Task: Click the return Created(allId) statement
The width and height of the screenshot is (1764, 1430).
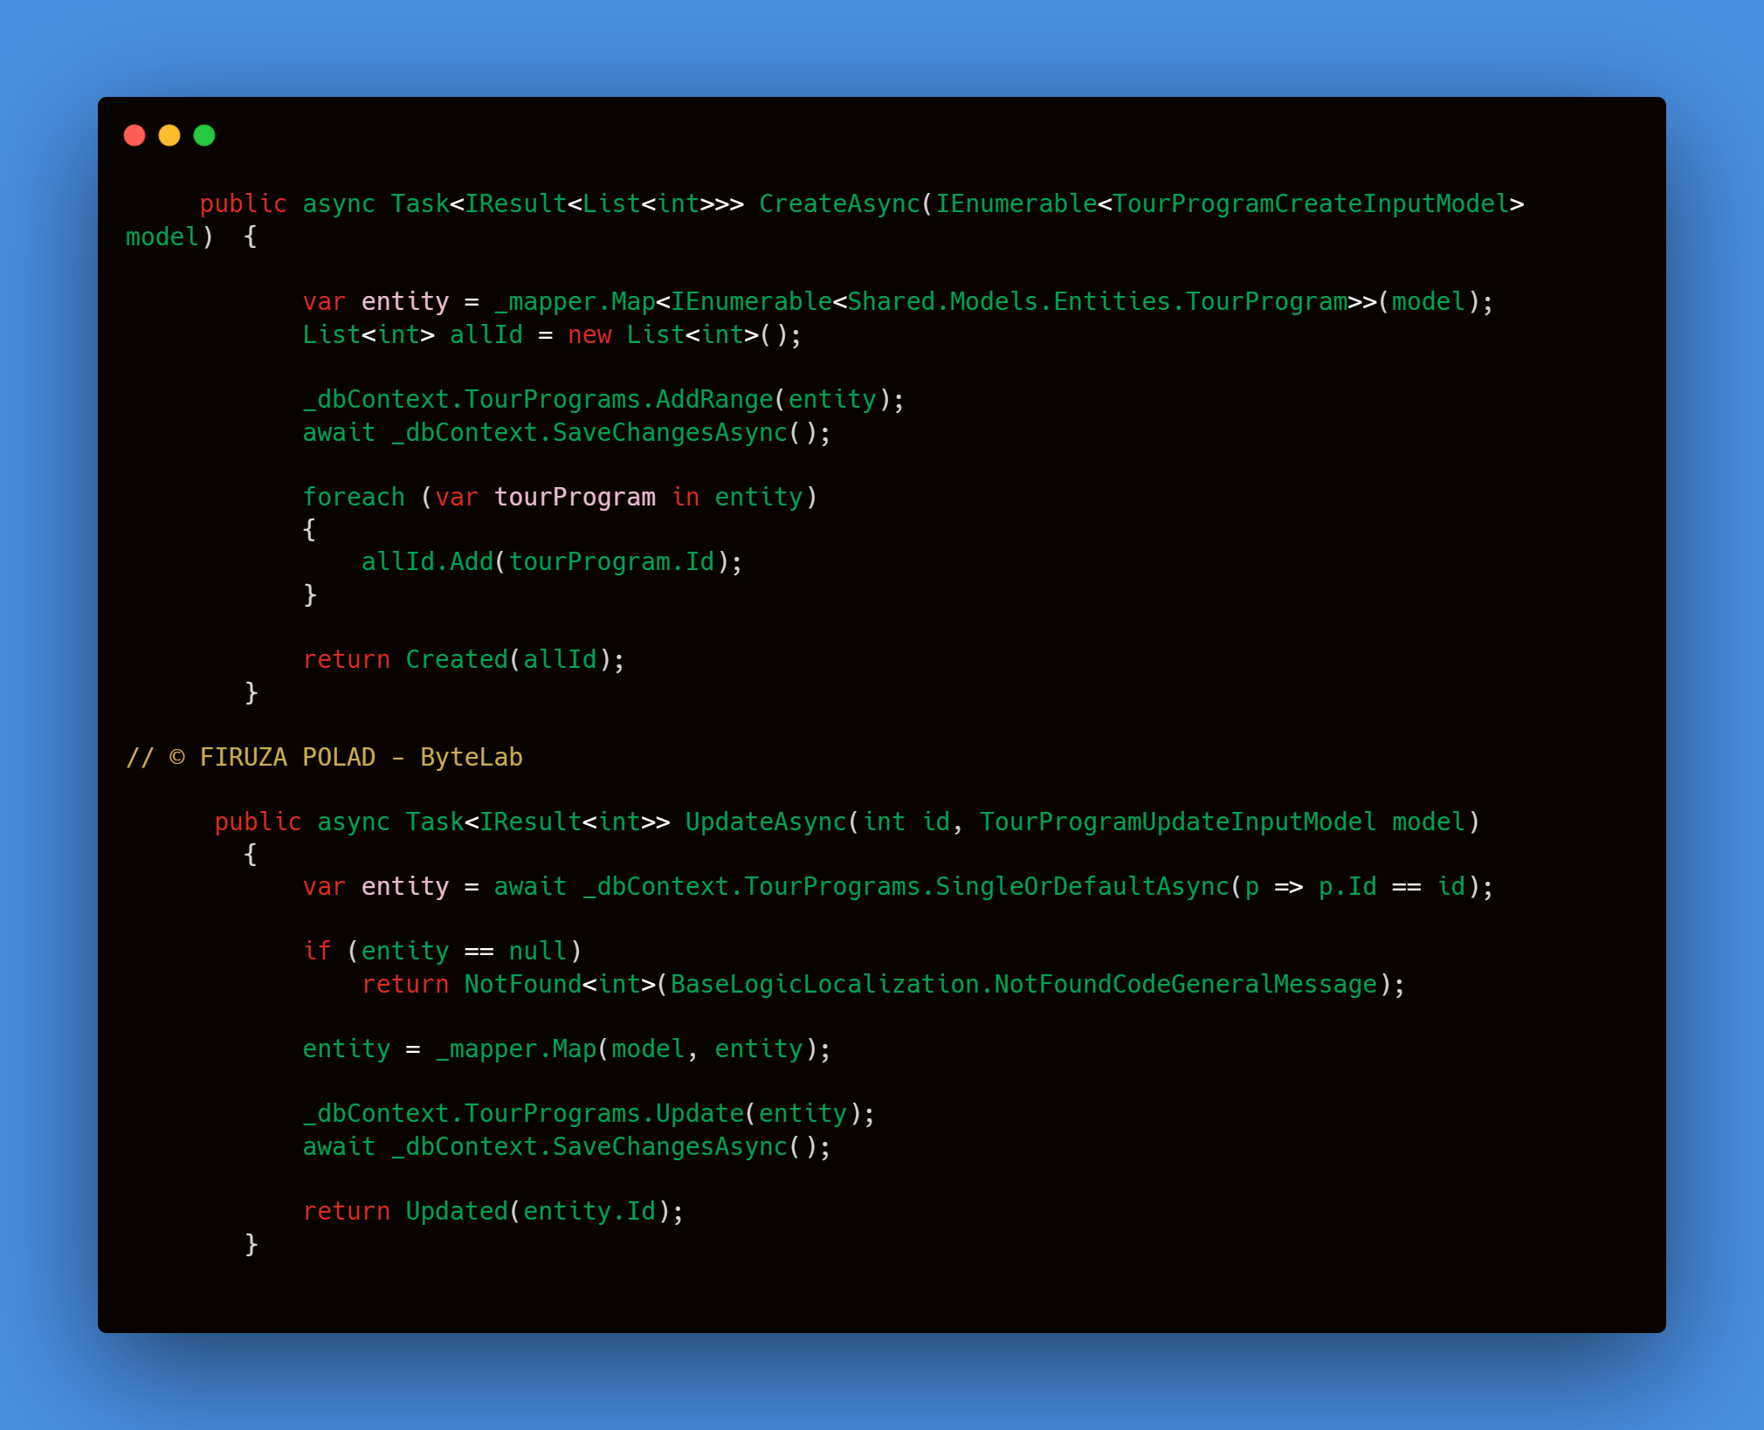Action: point(463,659)
